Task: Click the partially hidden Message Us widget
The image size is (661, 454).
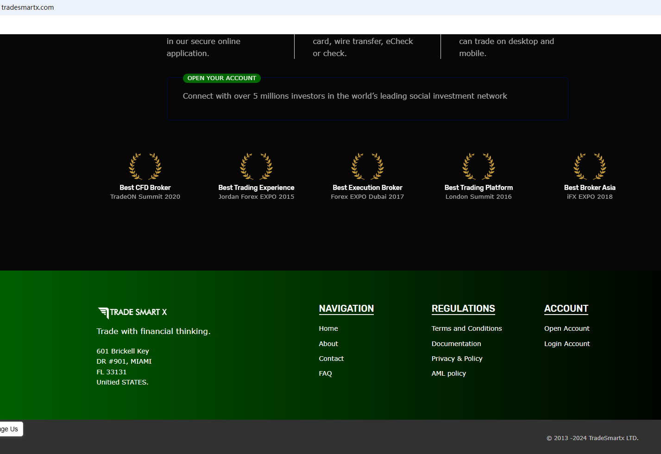Action: [x=10, y=429]
